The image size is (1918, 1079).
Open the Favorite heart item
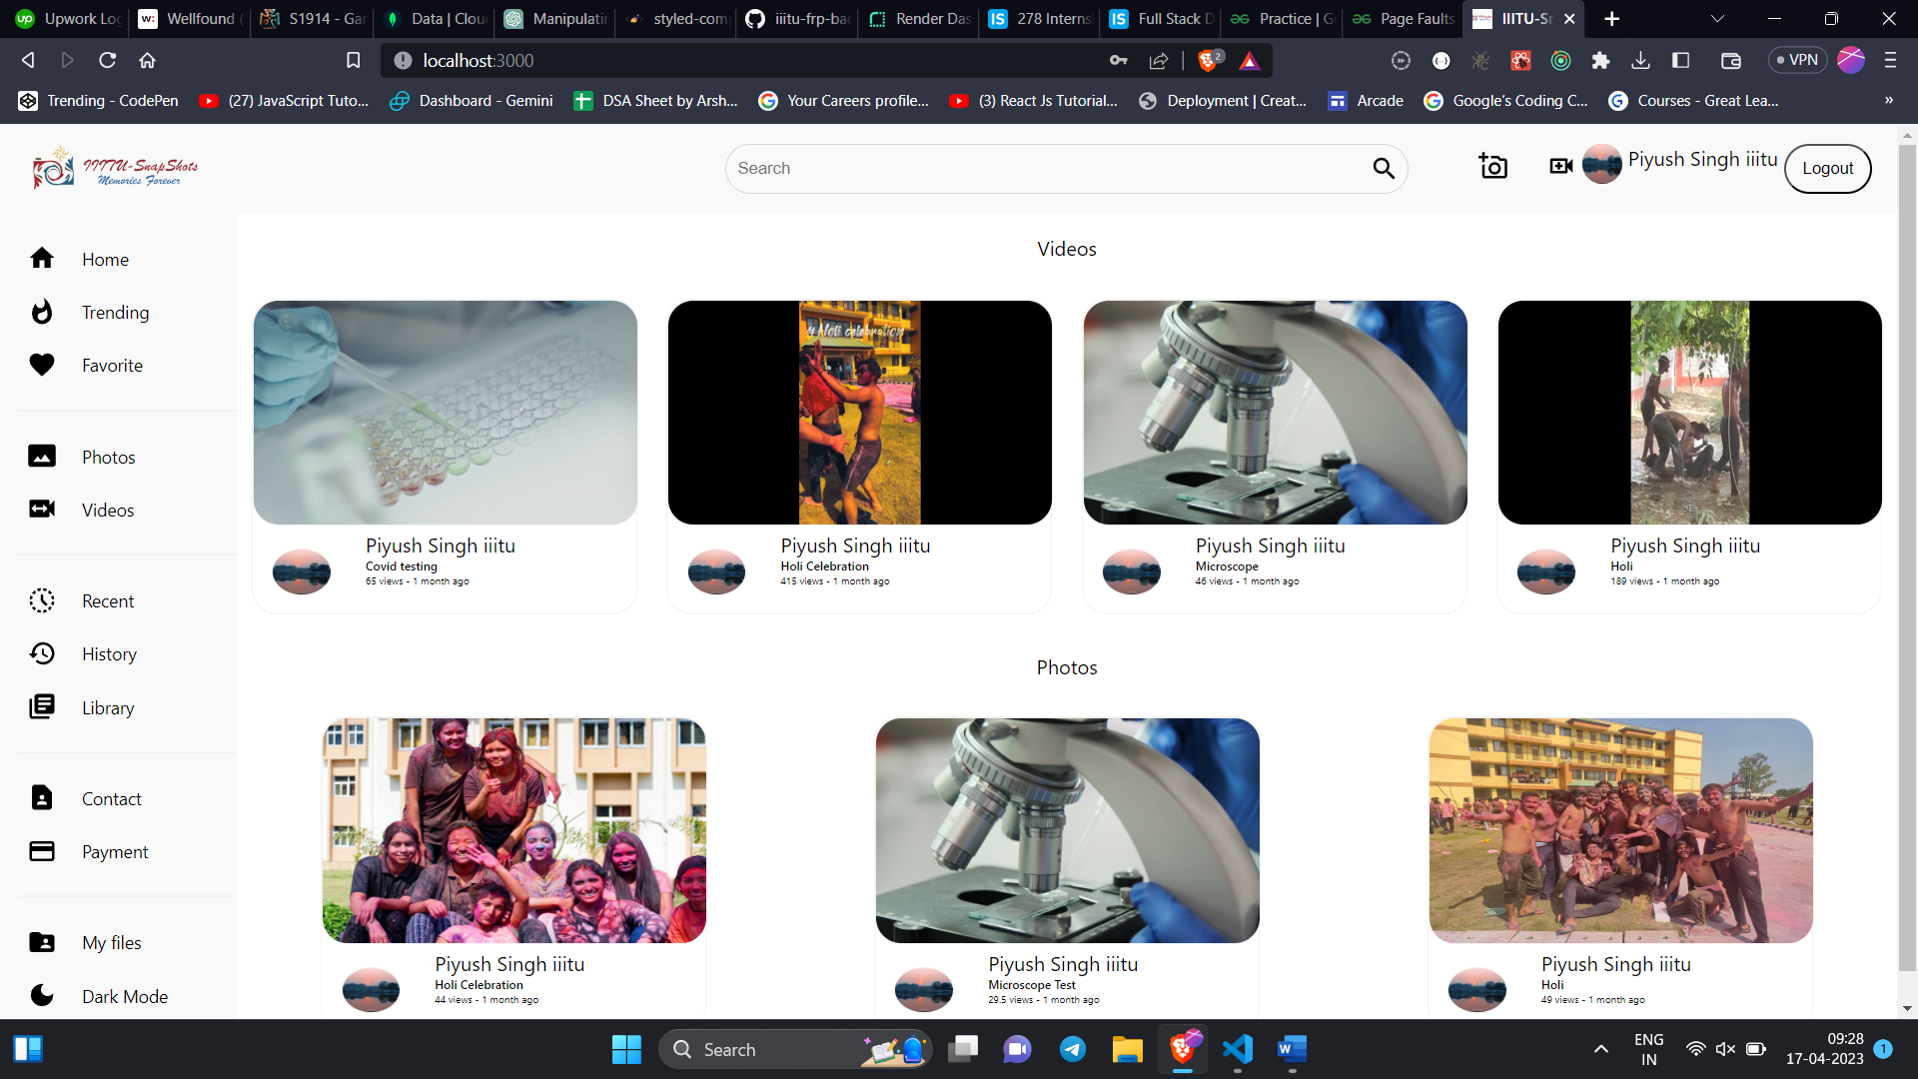112,366
